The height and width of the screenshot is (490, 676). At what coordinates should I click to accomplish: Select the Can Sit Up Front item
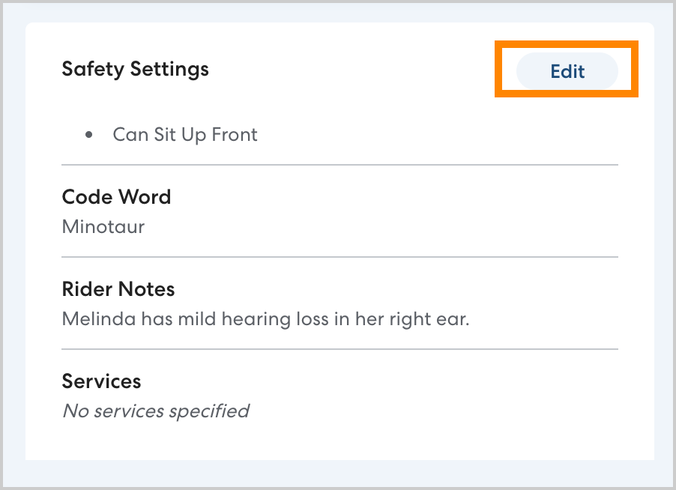click(x=184, y=135)
